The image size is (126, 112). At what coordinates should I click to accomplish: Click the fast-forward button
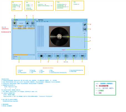pyautogui.click(x=74, y=56)
